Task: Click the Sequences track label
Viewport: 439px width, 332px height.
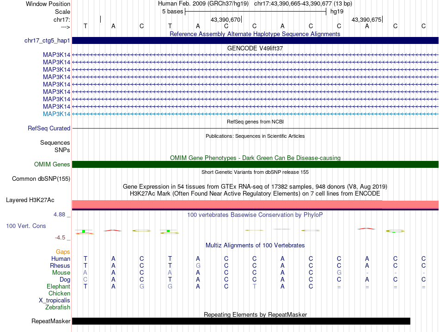Action: click(x=55, y=142)
